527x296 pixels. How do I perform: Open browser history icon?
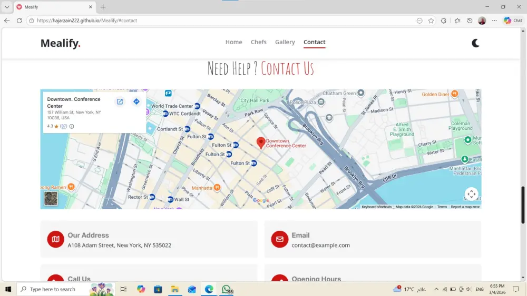pos(470,21)
